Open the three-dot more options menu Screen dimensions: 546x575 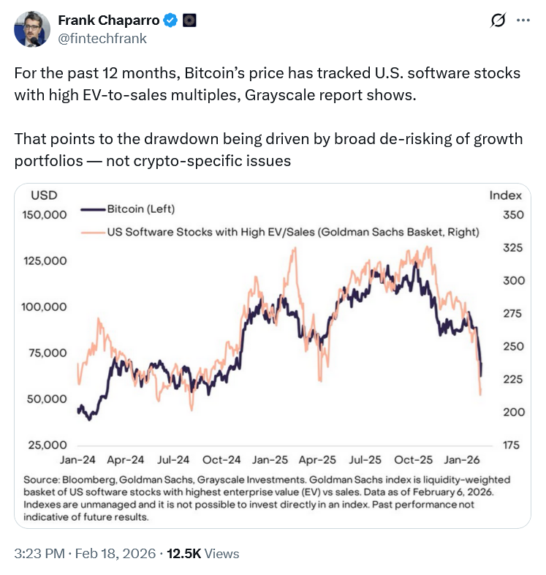pyautogui.click(x=523, y=20)
